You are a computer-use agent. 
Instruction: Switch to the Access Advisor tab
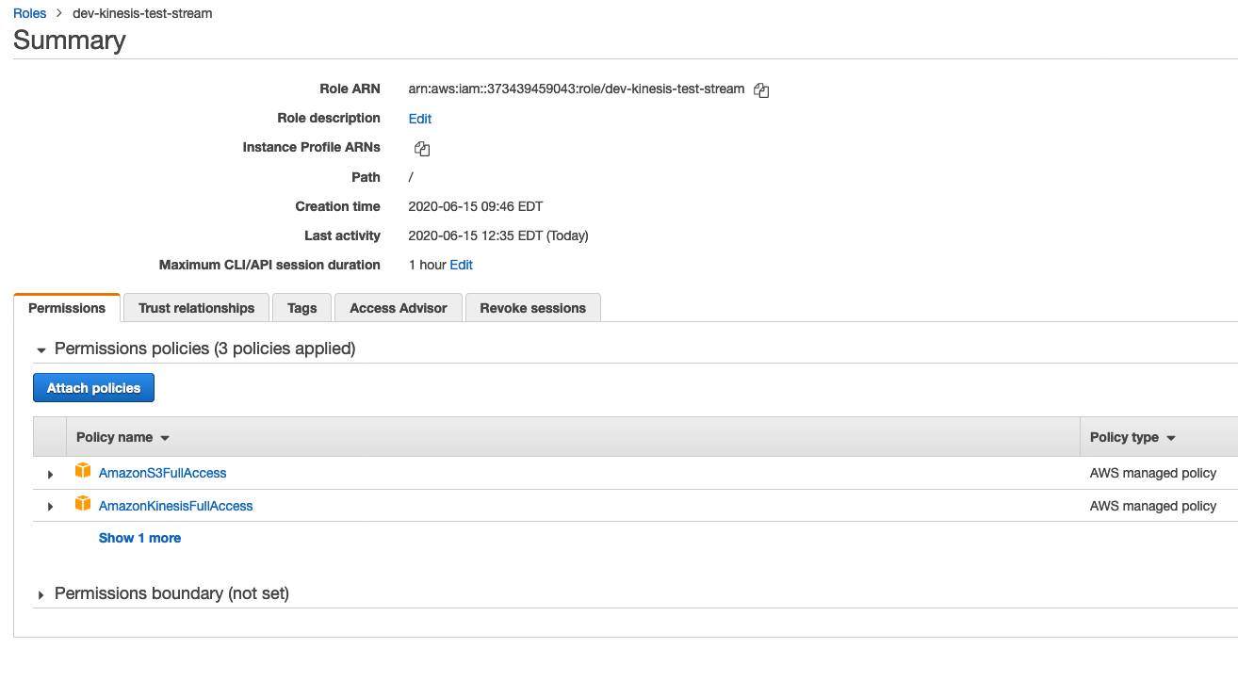[x=398, y=307]
